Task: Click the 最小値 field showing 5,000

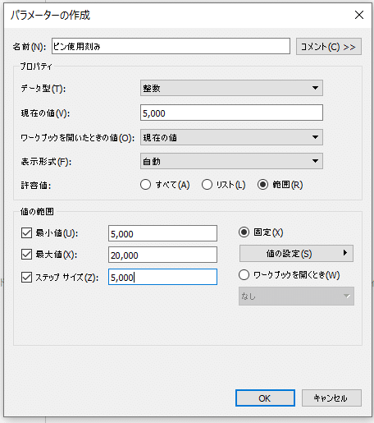Action: click(162, 233)
